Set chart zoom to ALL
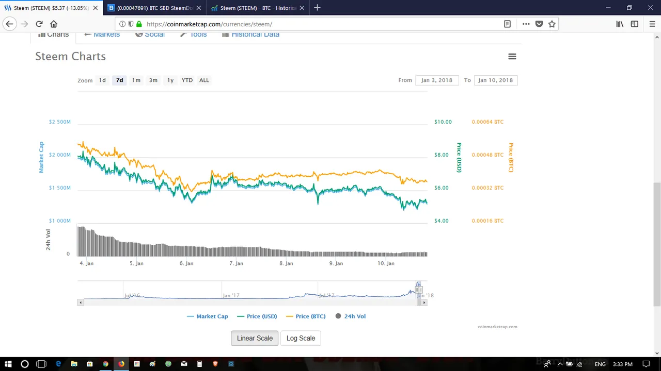 [x=204, y=80]
